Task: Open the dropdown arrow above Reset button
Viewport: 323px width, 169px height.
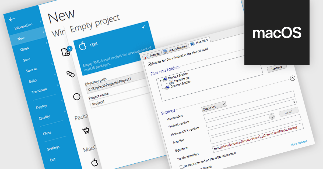Action: click(x=294, y=102)
